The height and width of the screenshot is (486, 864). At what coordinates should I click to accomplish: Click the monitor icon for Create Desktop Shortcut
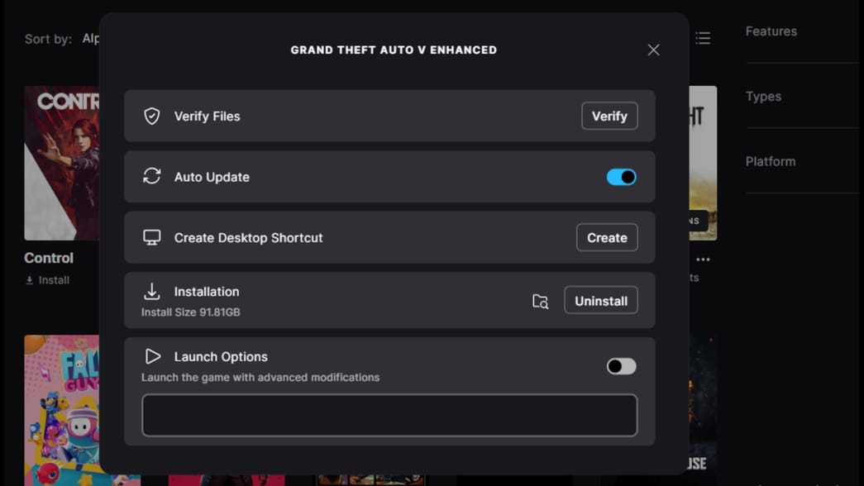151,237
